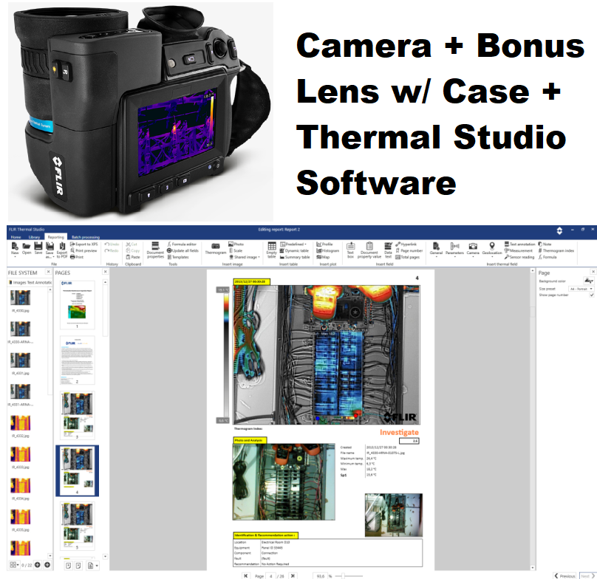The width and height of the screenshot is (597, 579).
Task: Insert a Map
Action: coord(323,257)
